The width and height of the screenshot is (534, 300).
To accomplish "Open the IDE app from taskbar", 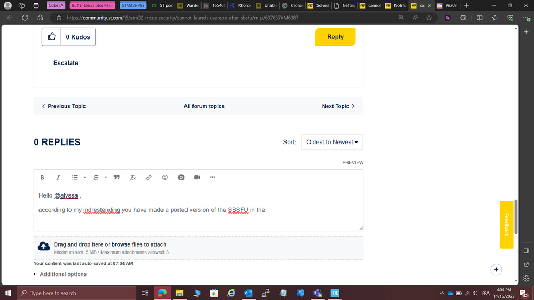I will [x=335, y=293].
